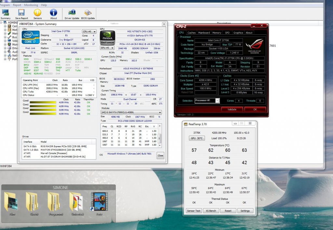Click the About info icon
This screenshot has height=230, width=333.
point(54,14)
